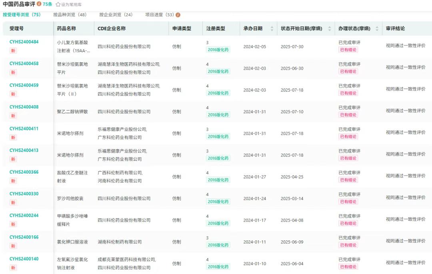Click 已有结论 tag in CYHS2400244 row

pyautogui.click(x=348, y=223)
